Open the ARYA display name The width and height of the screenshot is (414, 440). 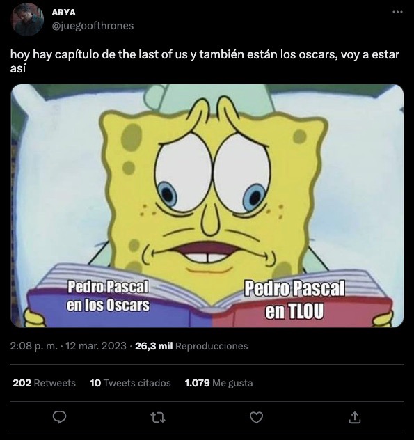point(64,13)
